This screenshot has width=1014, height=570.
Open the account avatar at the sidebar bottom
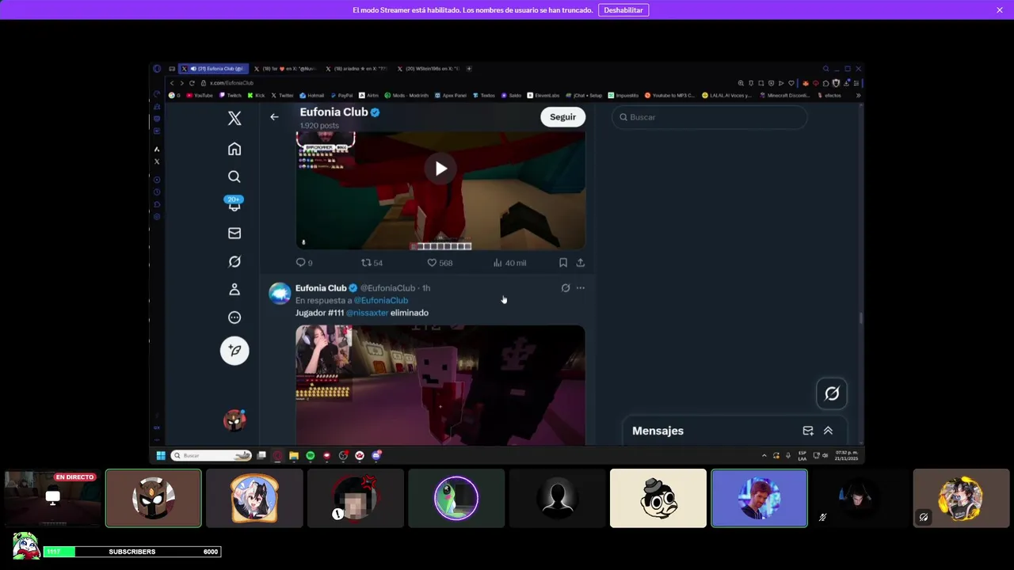[x=234, y=420]
